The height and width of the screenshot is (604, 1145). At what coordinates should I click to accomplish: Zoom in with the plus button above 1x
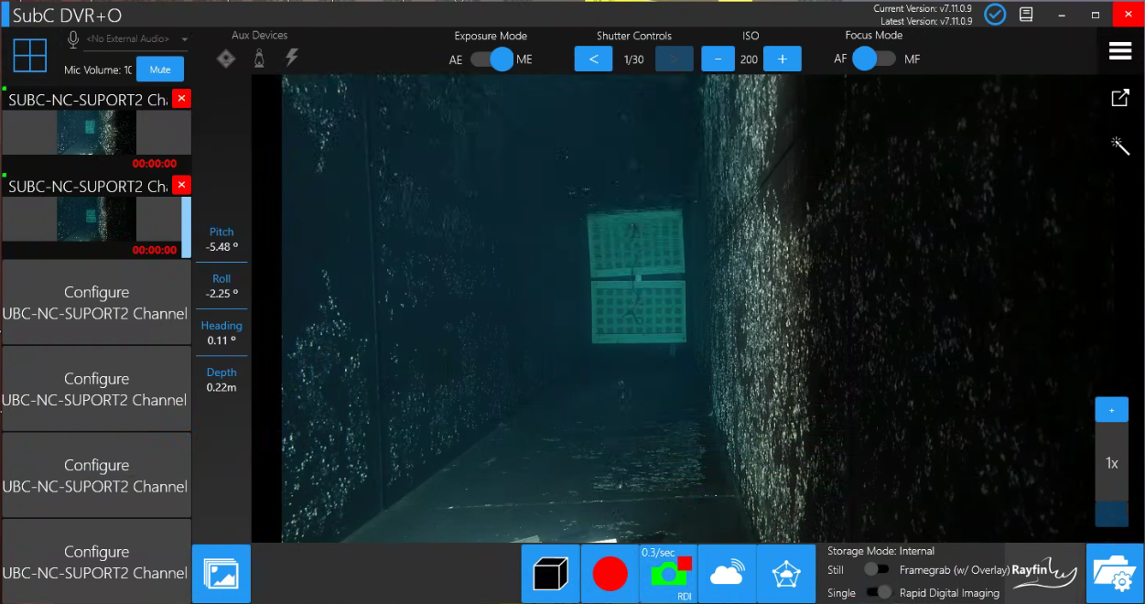(1112, 410)
